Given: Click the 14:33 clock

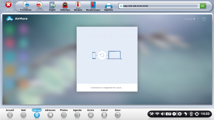Looking at the screenshot, I should pos(205,114).
